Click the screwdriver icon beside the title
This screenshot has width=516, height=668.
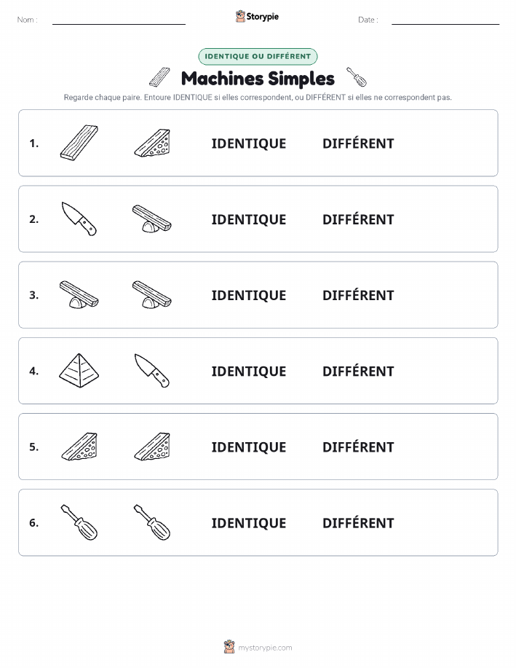pos(357,76)
